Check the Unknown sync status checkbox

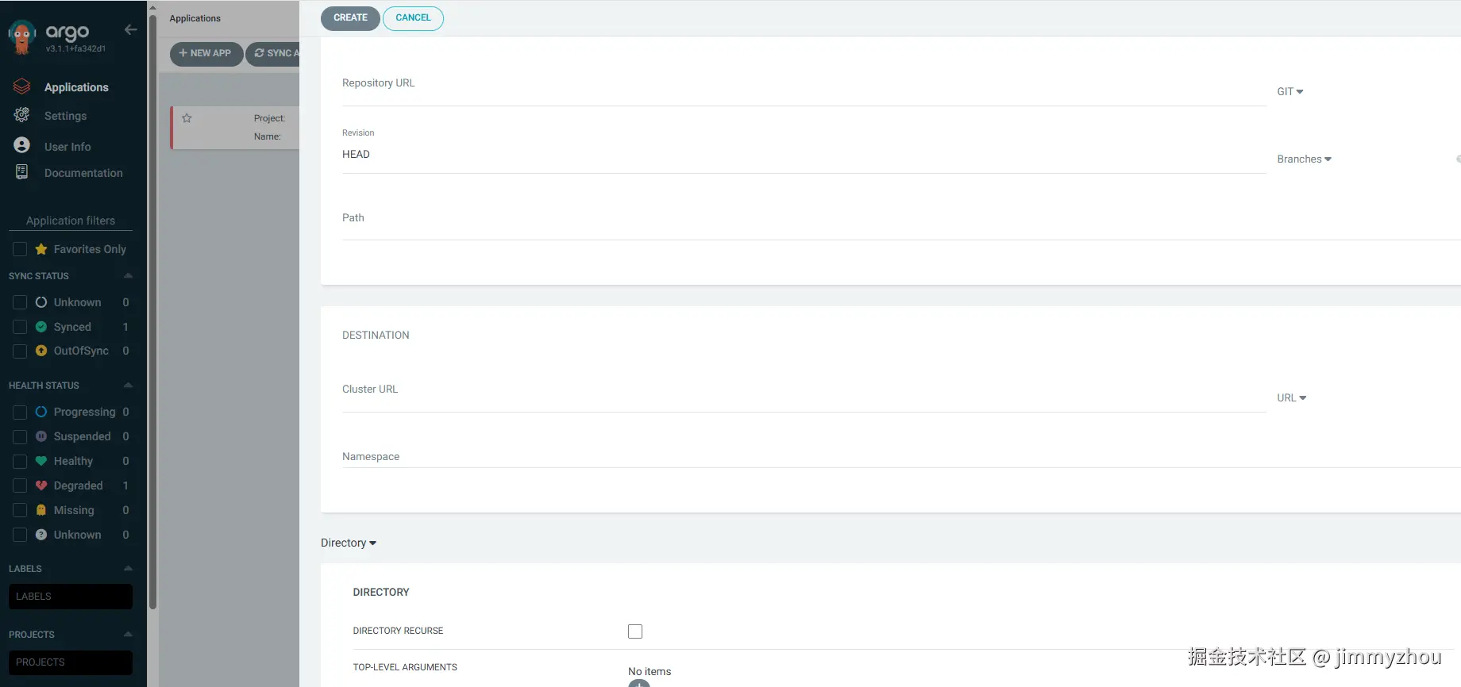click(x=21, y=302)
